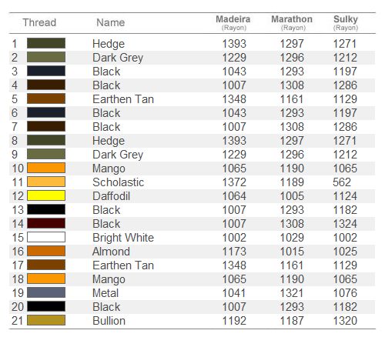Click the Metal gray-blue swatch in row 19

click(x=46, y=292)
